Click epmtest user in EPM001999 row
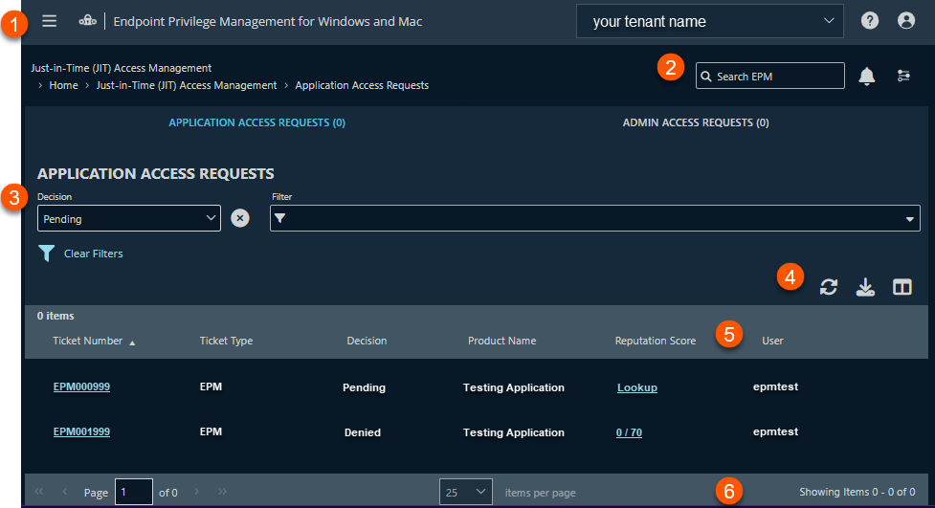 pyautogui.click(x=775, y=431)
